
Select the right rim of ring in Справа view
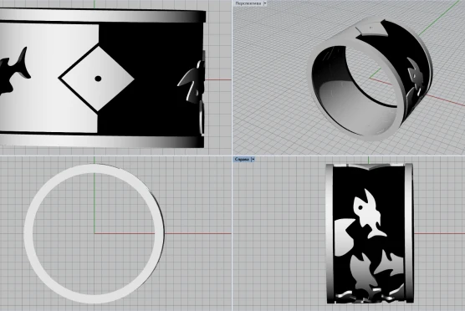[x=409, y=233]
